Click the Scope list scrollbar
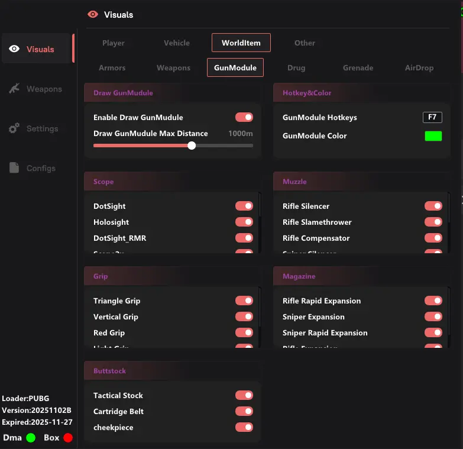Screen dimensions: 463x449 [x=259, y=213]
